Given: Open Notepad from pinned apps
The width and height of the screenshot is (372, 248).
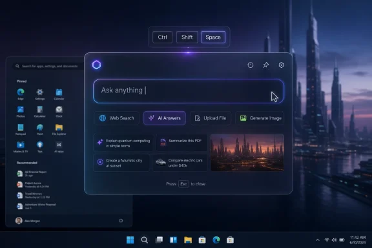Looking at the screenshot, I should coord(21,129).
